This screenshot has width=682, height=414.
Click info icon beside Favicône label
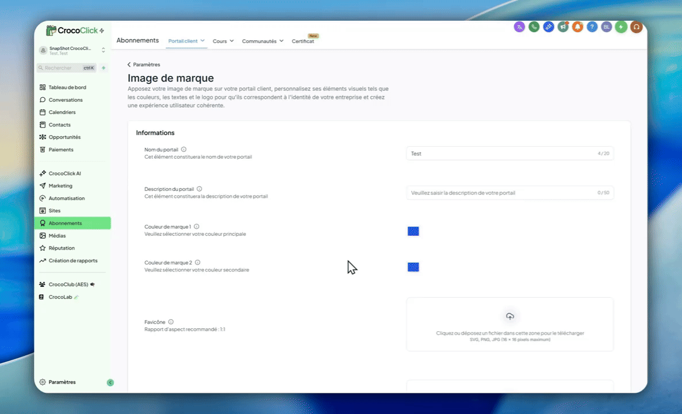pos(171,322)
